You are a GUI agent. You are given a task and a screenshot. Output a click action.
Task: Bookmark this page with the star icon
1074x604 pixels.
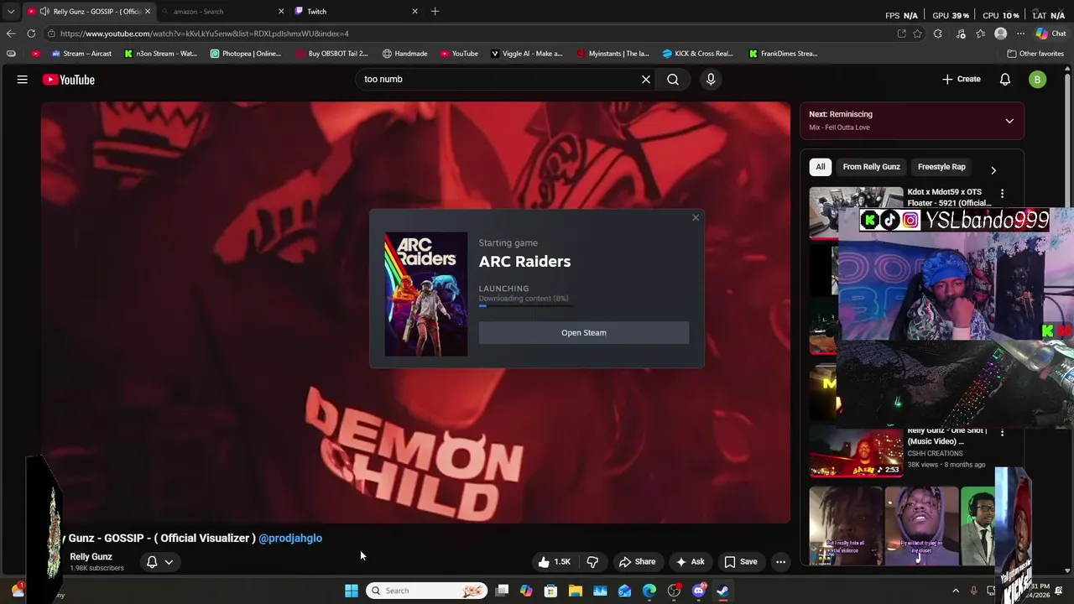pyautogui.click(x=918, y=34)
